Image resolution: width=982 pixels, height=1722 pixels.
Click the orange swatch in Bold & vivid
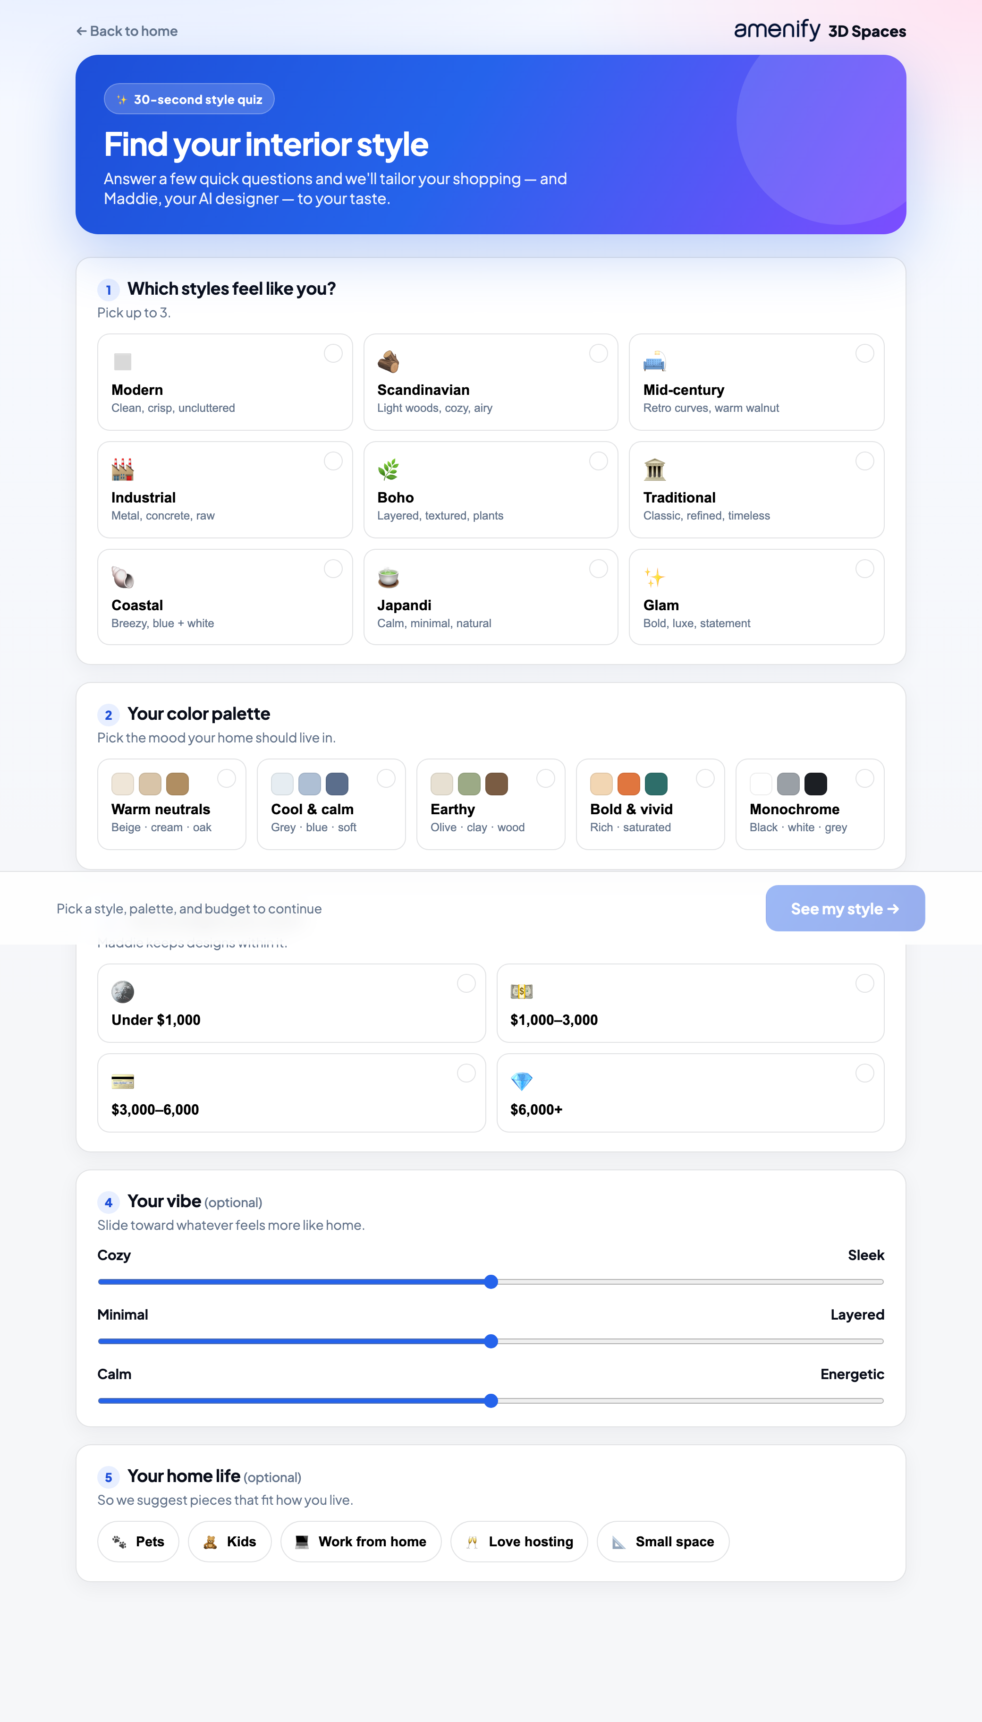628,784
